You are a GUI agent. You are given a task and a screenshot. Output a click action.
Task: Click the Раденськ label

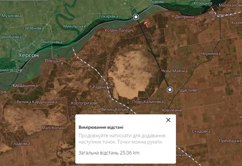(102, 87)
